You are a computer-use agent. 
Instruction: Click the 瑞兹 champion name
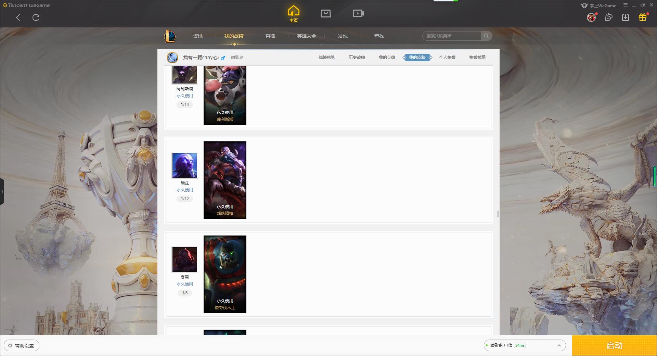(x=185, y=183)
